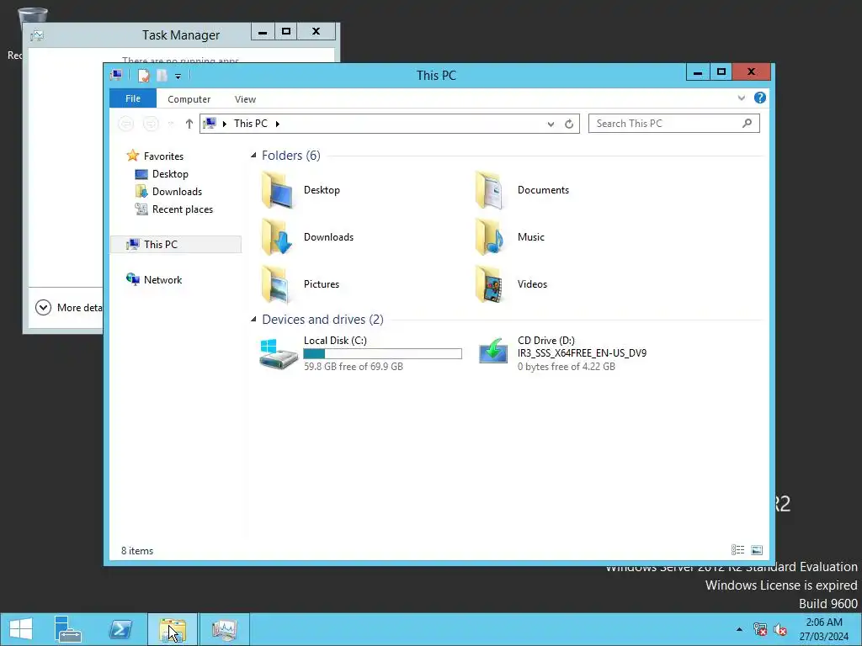Viewport: 862px width, 646px height.
Task: Click the Up arrow navigation button
Action: pos(189,124)
